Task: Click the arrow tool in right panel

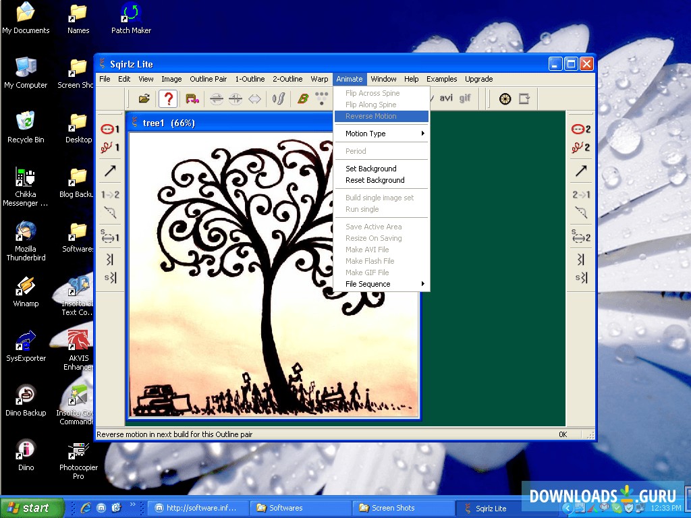Action: click(581, 171)
